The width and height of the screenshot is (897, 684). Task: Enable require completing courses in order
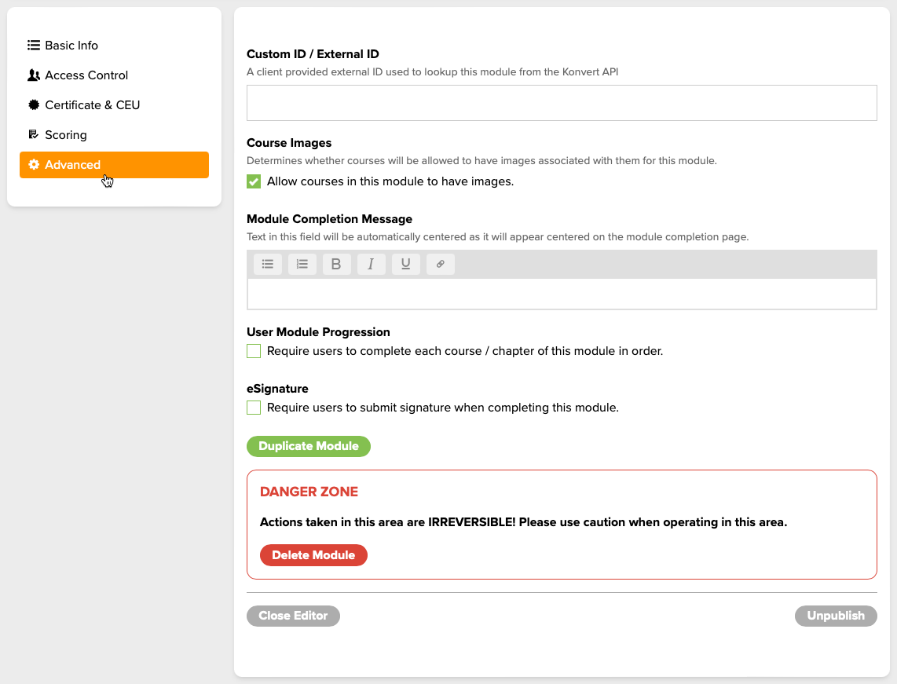click(x=253, y=351)
